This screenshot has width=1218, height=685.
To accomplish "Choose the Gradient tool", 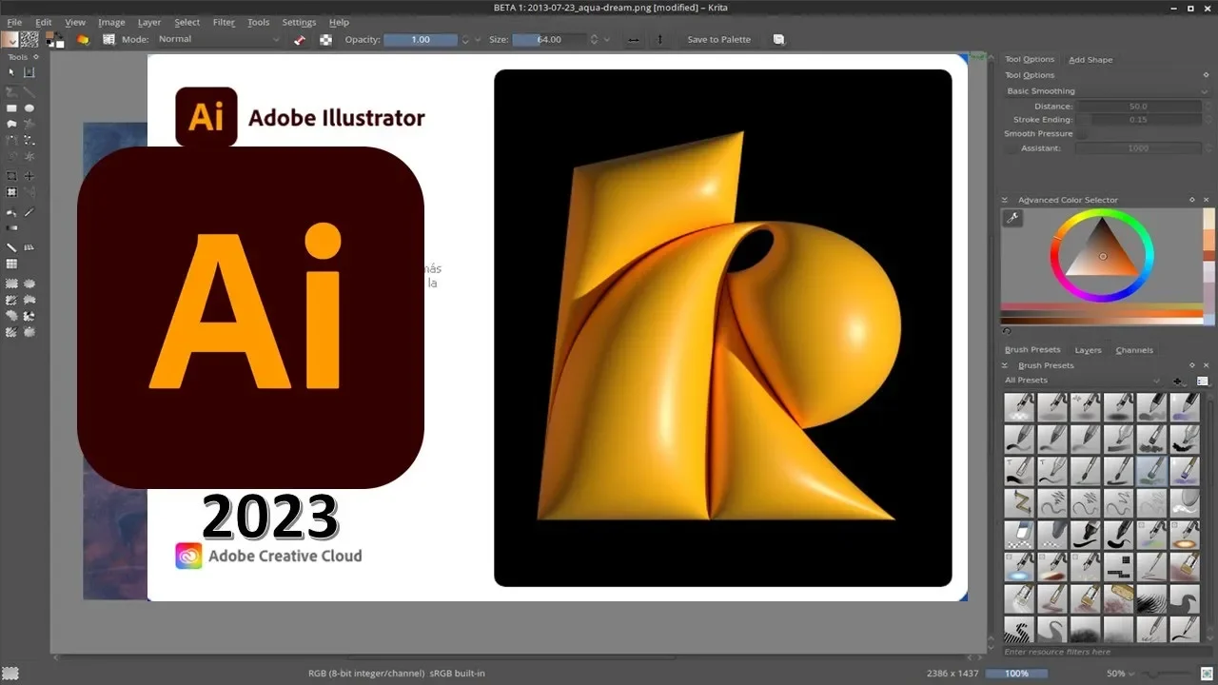I will click(11, 228).
